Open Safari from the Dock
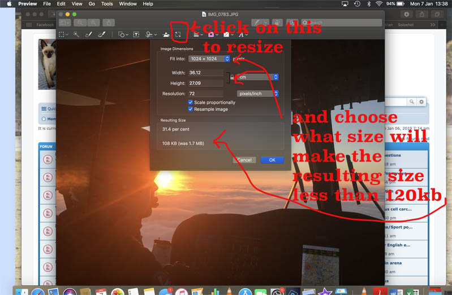 pos(38,292)
